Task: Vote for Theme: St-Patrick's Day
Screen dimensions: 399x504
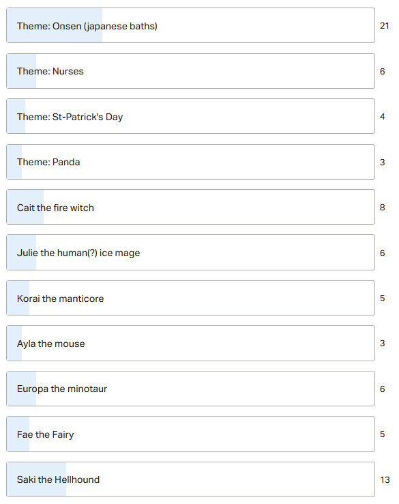Action: pos(191,116)
